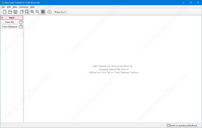Click Email us questions/feedback button
The height and width of the screenshot is (128, 202).
(x=182, y=125)
